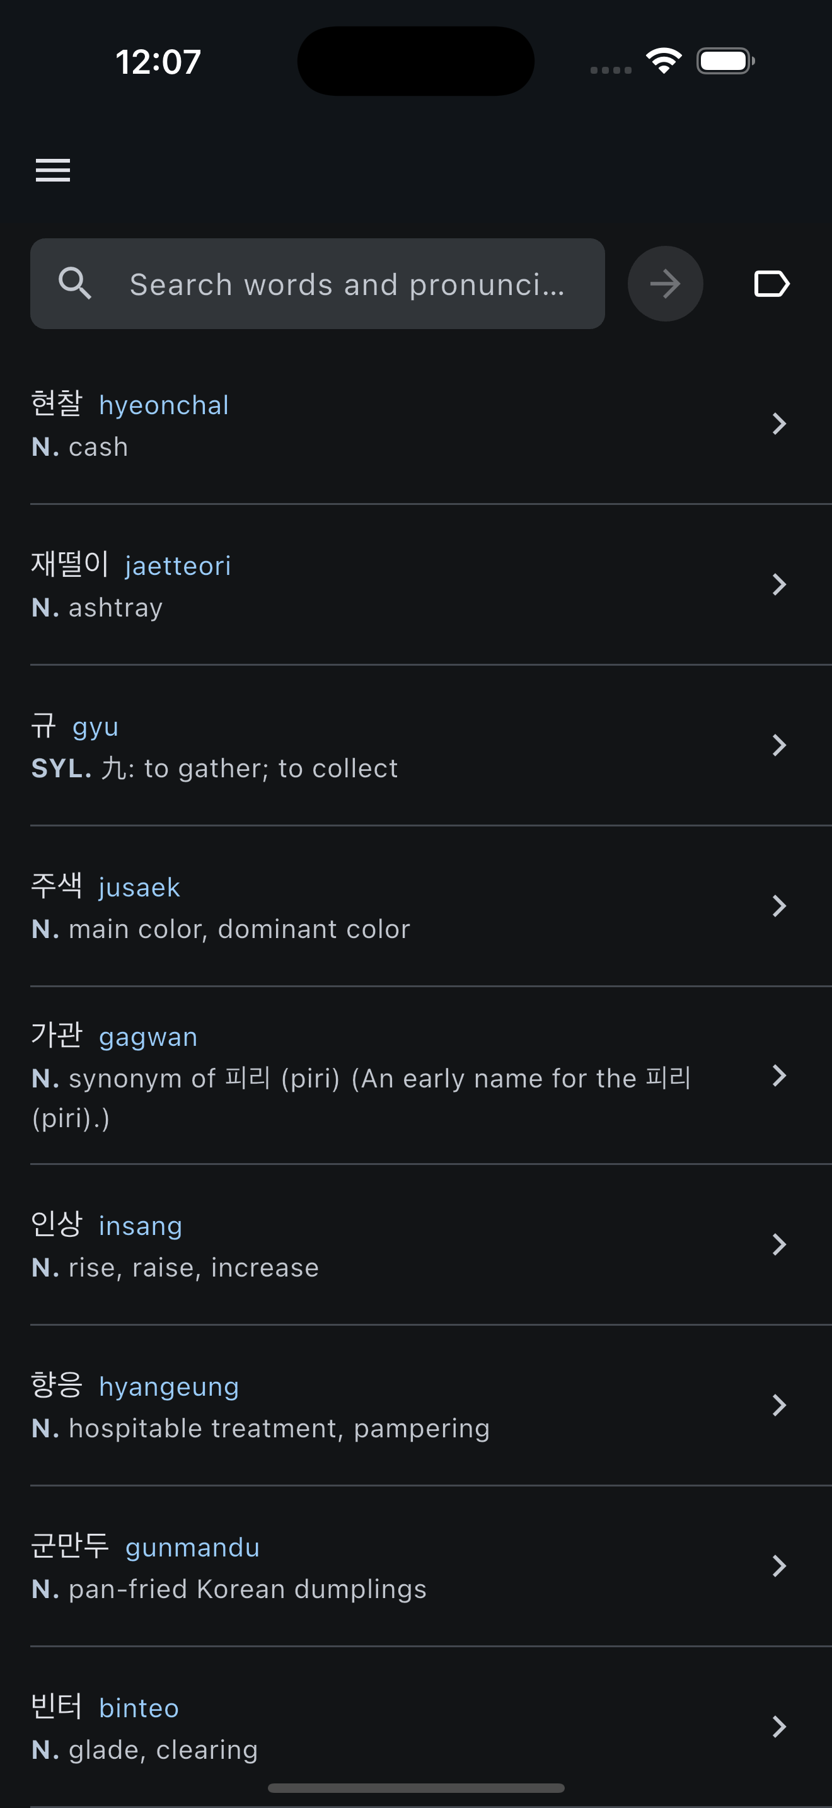Focus the Search words and pronunciation field
The image size is (832, 1808).
317,284
